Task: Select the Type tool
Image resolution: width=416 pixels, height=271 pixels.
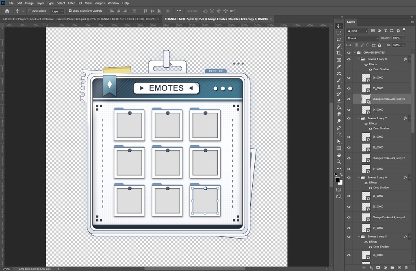Action: (339, 135)
